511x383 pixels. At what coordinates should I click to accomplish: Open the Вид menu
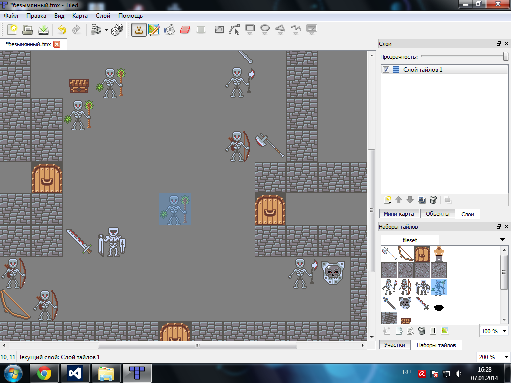tap(59, 16)
